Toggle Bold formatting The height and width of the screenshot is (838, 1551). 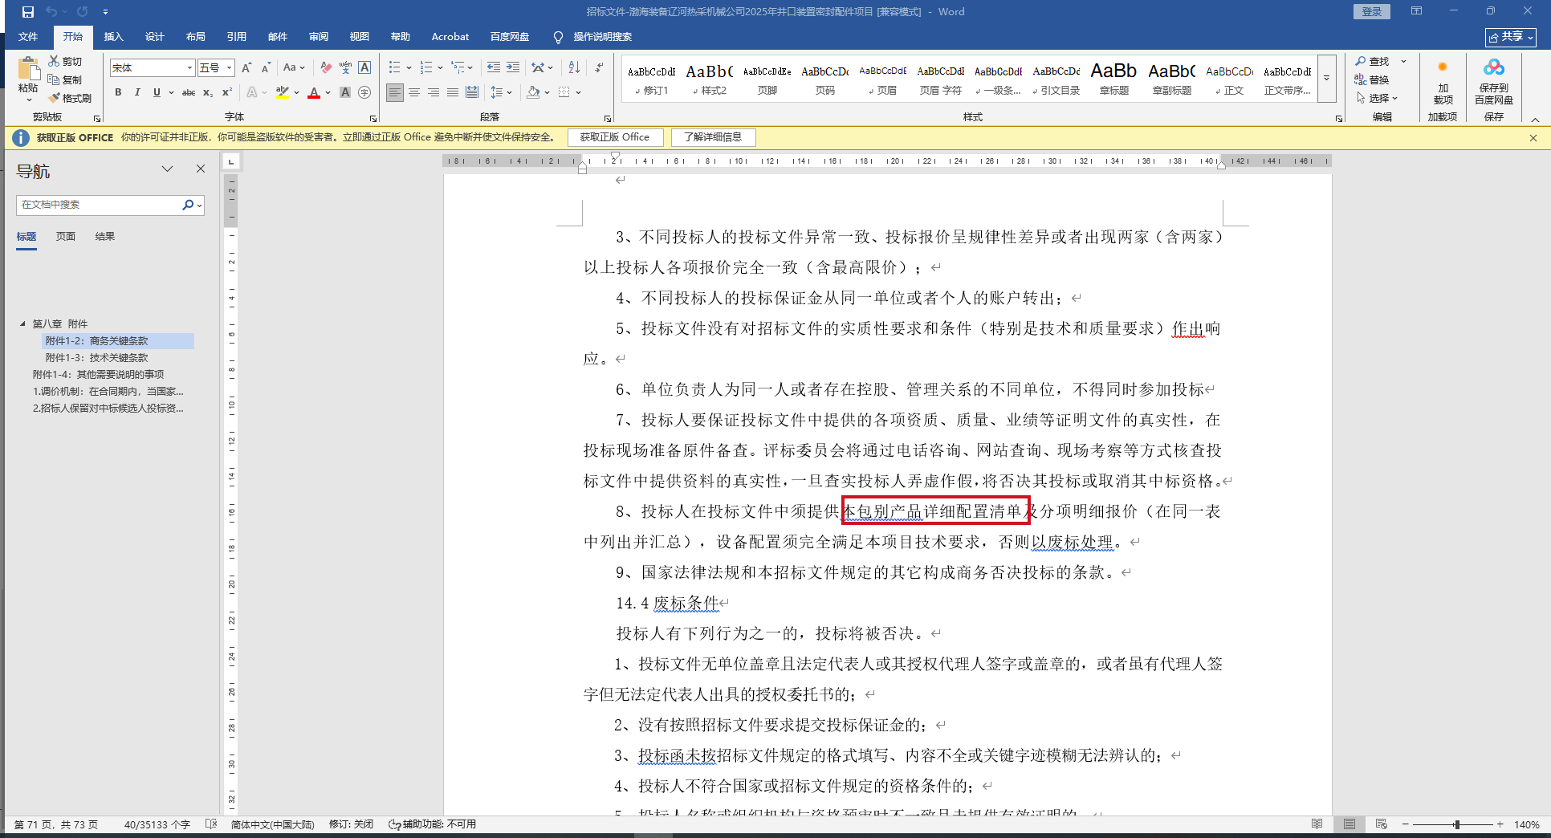pyautogui.click(x=118, y=92)
